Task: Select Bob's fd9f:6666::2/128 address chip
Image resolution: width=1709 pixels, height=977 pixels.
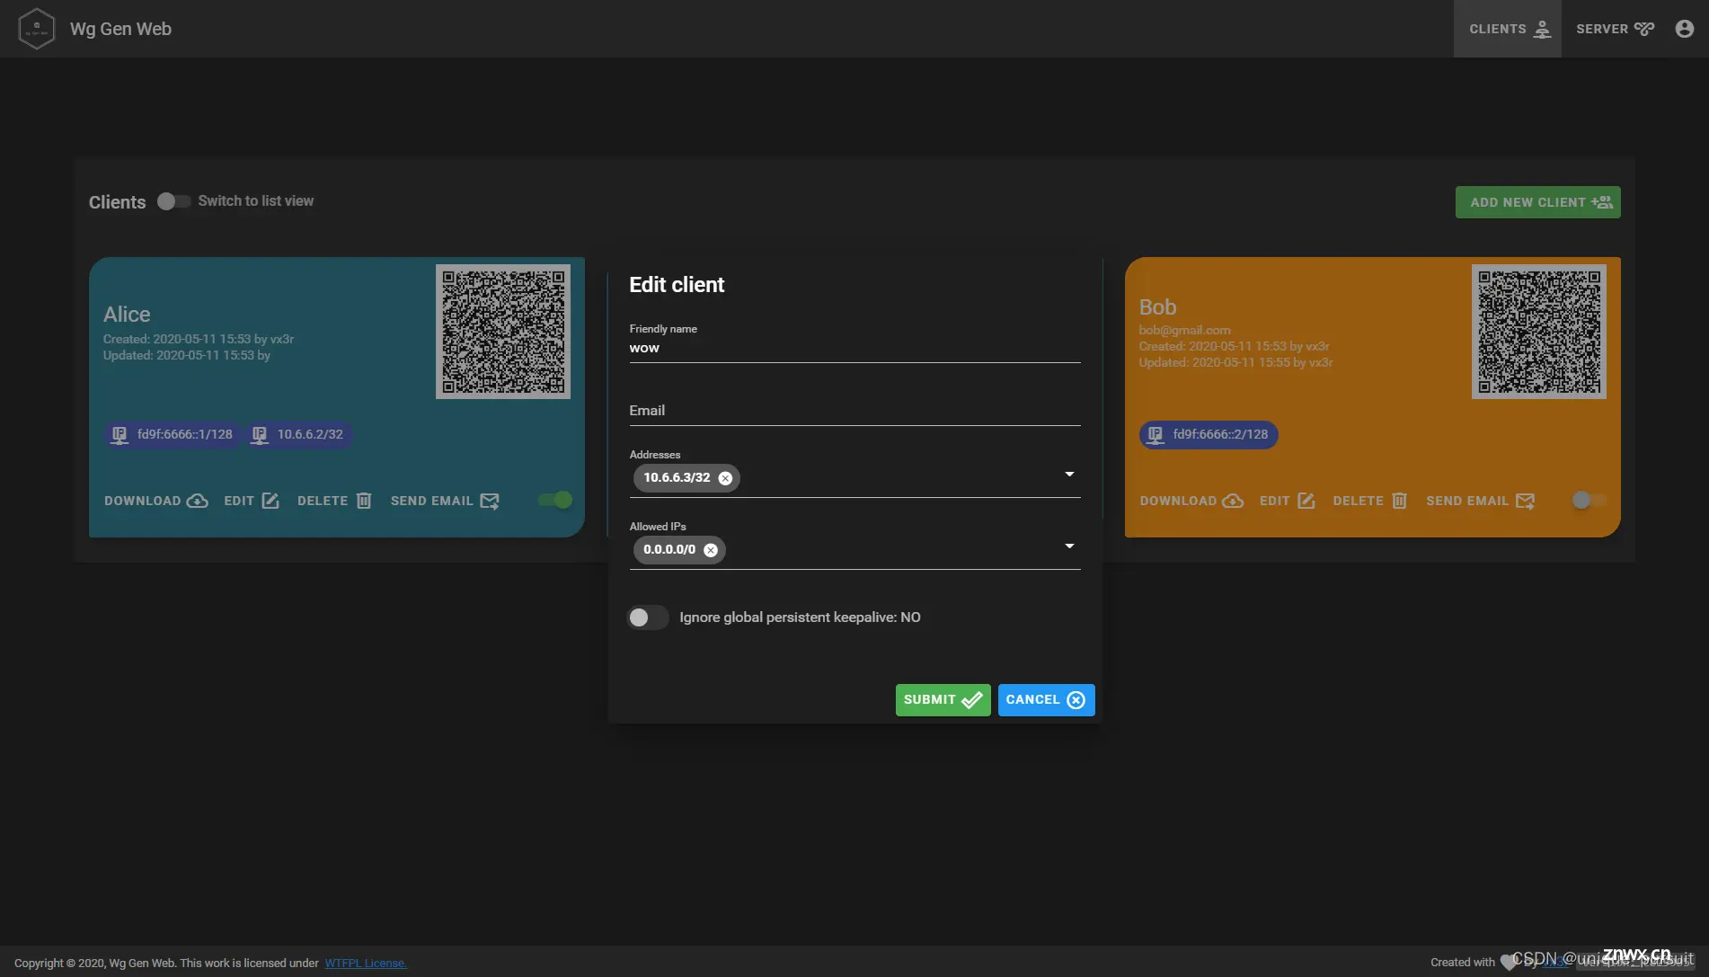Action: click(x=1209, y=435)
